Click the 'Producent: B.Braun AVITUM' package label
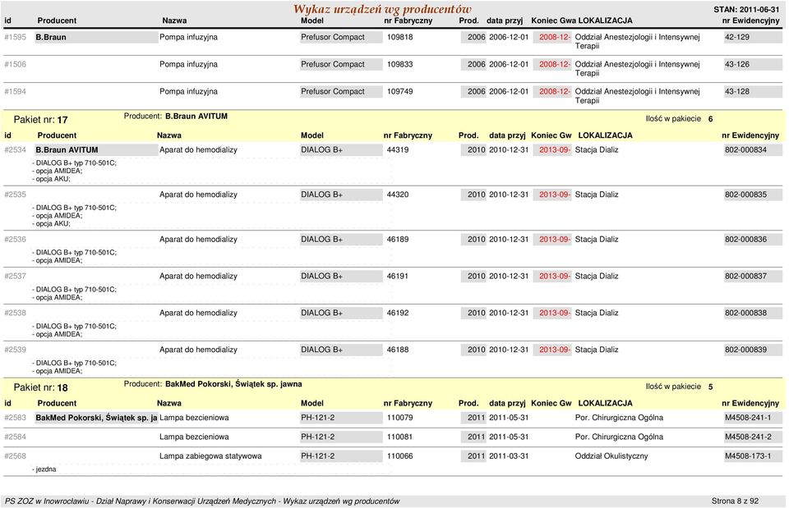The height and width of the screenshot is (508, 789). click(x=176, y=116)
